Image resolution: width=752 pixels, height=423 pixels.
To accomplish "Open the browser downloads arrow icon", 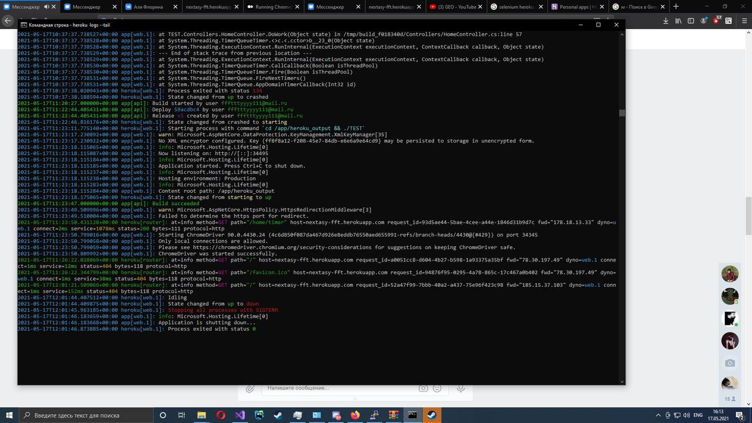I will point(666,21).
